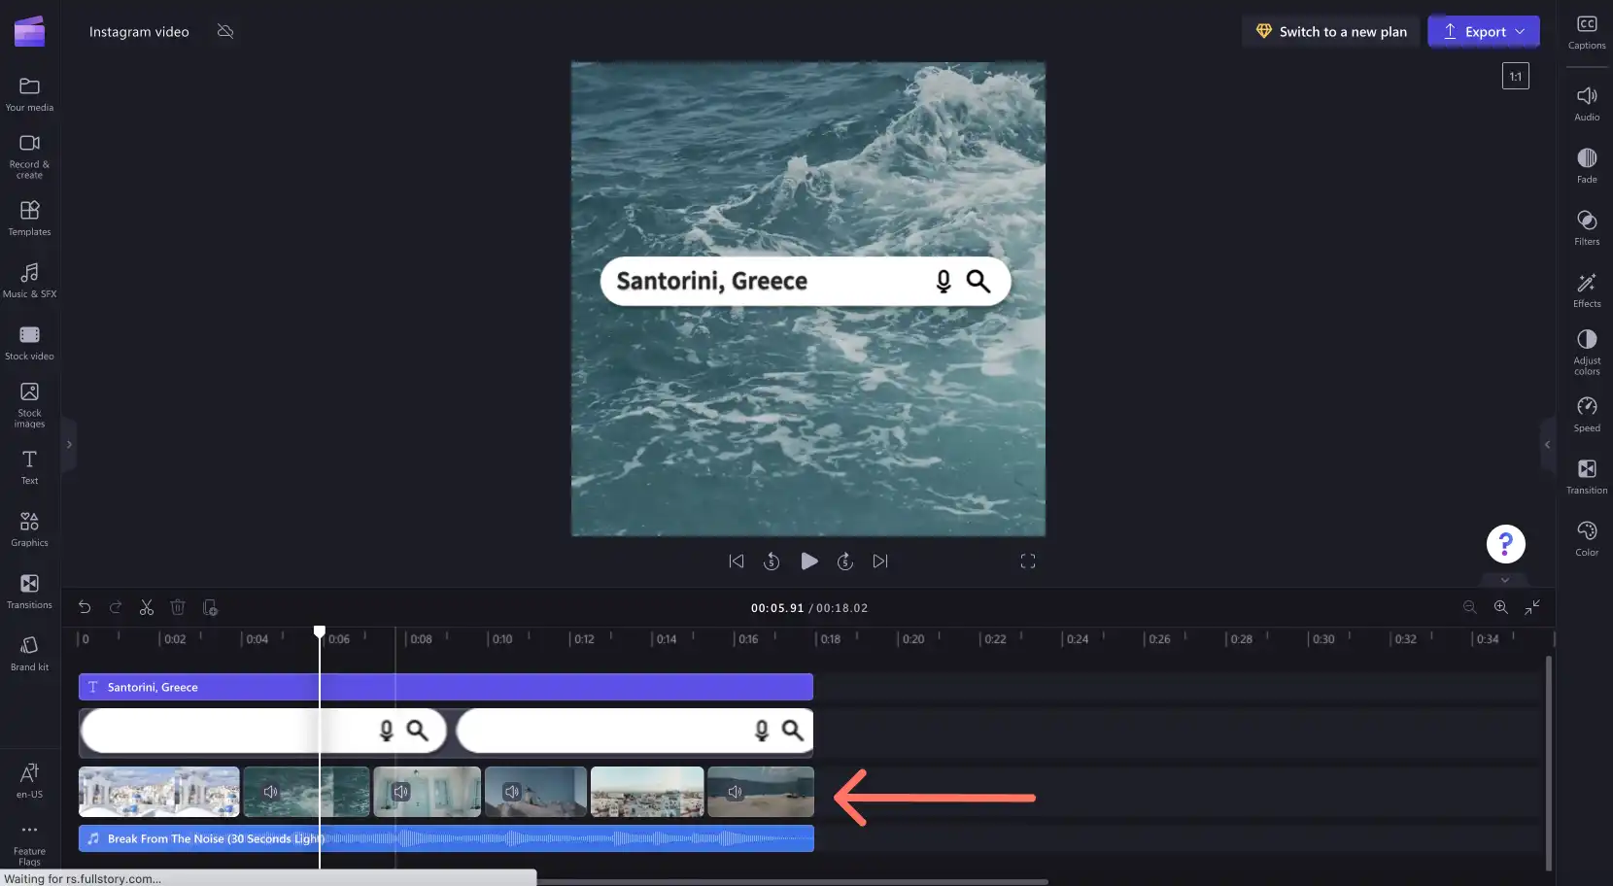1613x886 pixels.
Task: Open the Stock video library
Action: click(x=29, y=342)
